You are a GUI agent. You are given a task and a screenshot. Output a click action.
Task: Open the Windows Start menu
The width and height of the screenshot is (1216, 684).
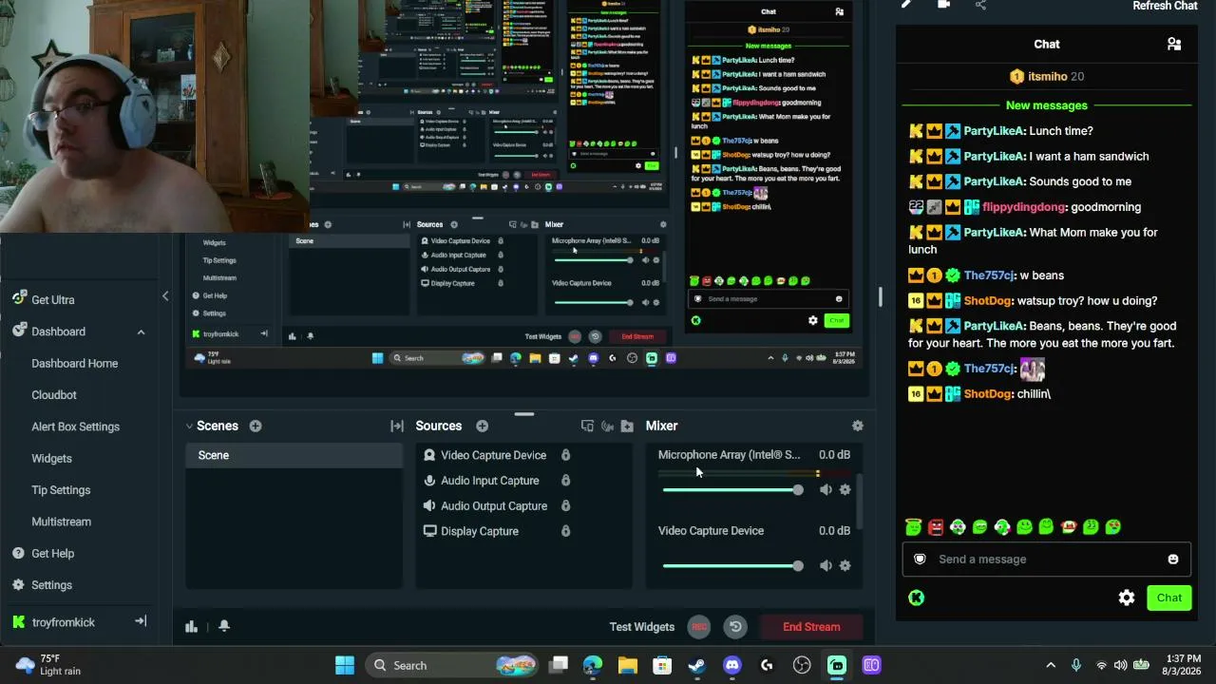point(345,665)
